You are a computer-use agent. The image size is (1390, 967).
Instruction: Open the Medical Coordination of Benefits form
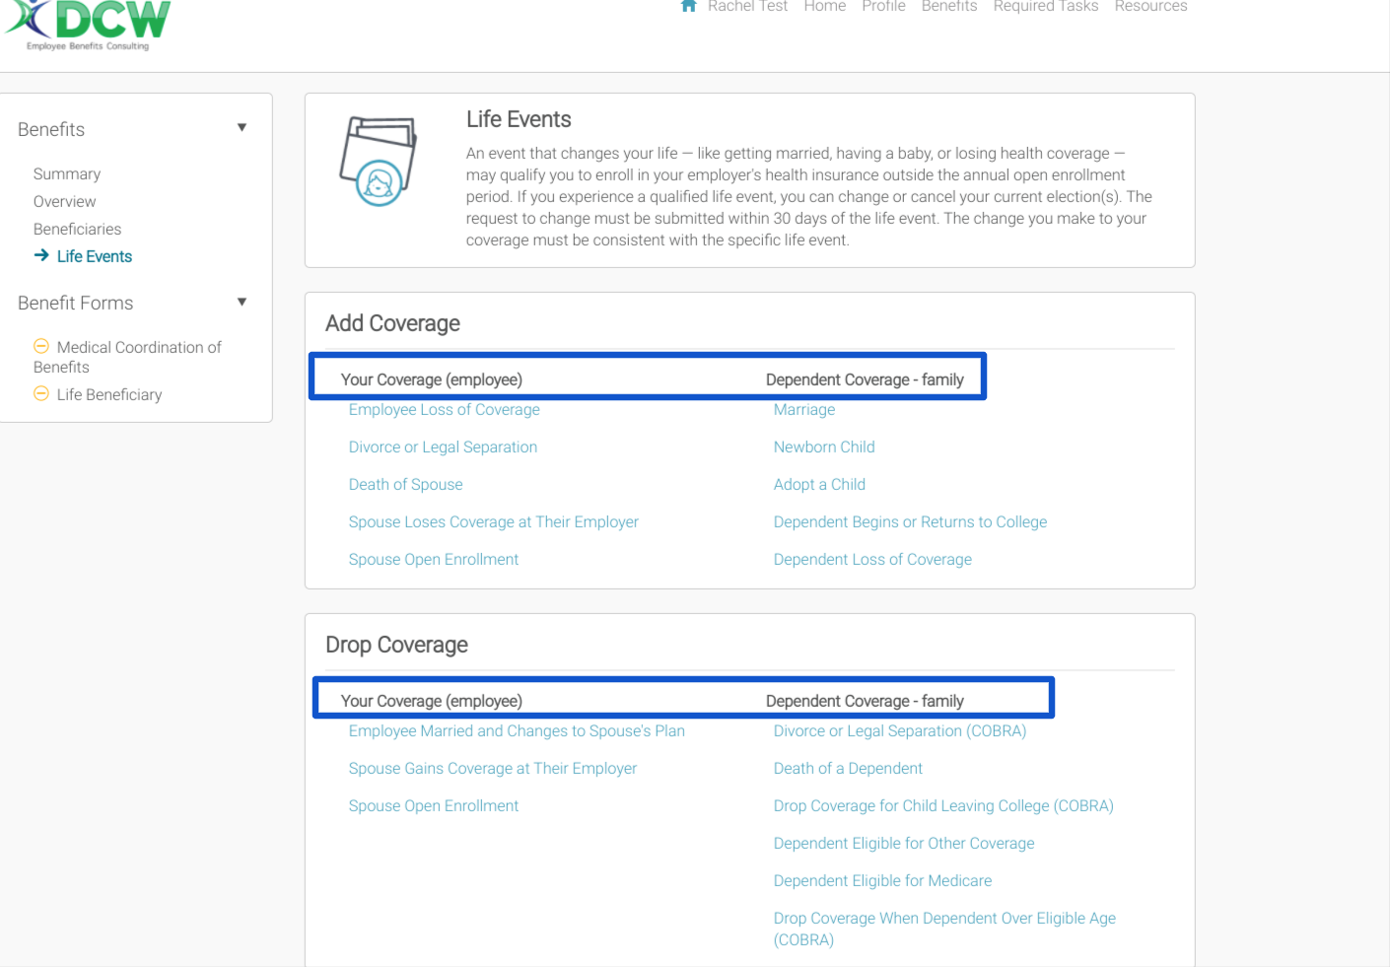pyautogui.click(x=127, y=357)
